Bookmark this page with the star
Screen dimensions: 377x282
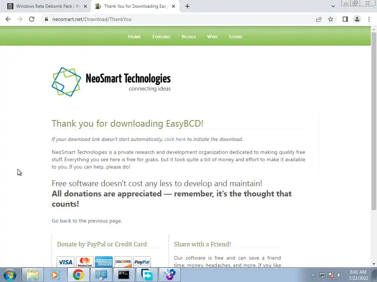(x=331, y=19)
